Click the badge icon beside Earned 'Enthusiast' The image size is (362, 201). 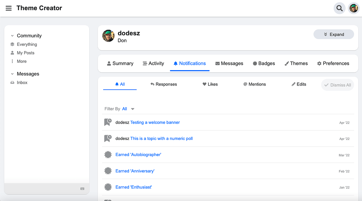tap(108, 187)
